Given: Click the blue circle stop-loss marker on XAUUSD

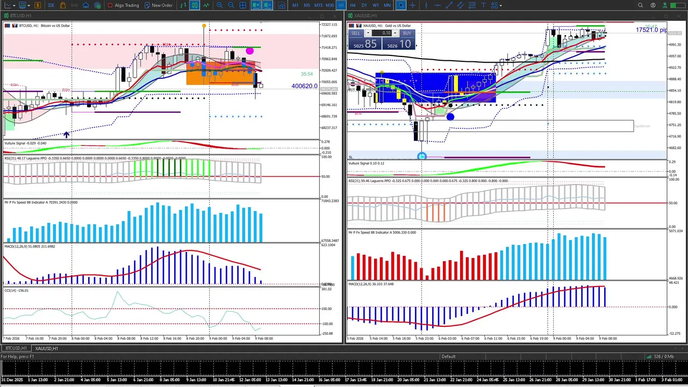Looking at the screenshot, I should point(422,156).
